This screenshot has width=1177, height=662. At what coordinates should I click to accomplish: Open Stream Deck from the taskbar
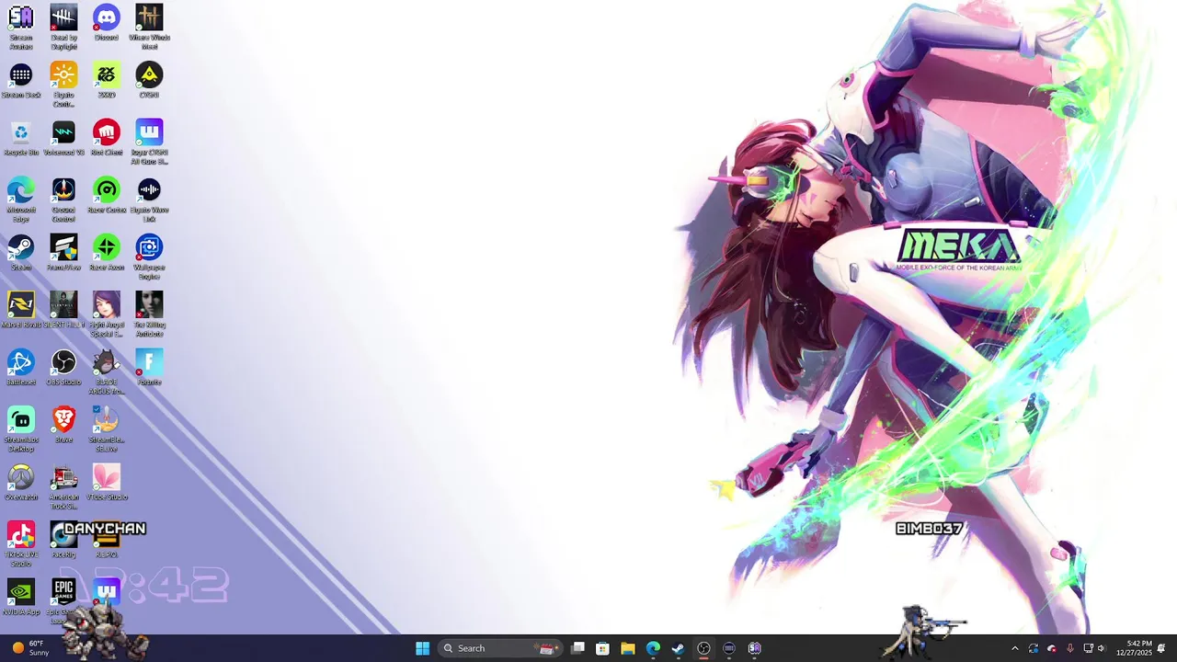(729, 648)
